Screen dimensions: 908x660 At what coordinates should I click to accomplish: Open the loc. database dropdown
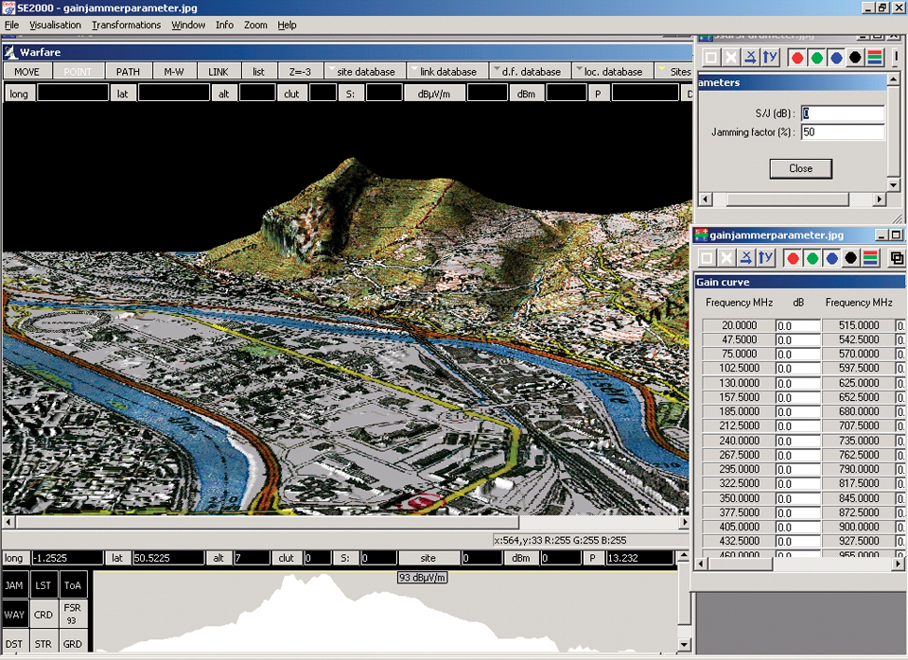pyautogui.click(x=611, y=72)
